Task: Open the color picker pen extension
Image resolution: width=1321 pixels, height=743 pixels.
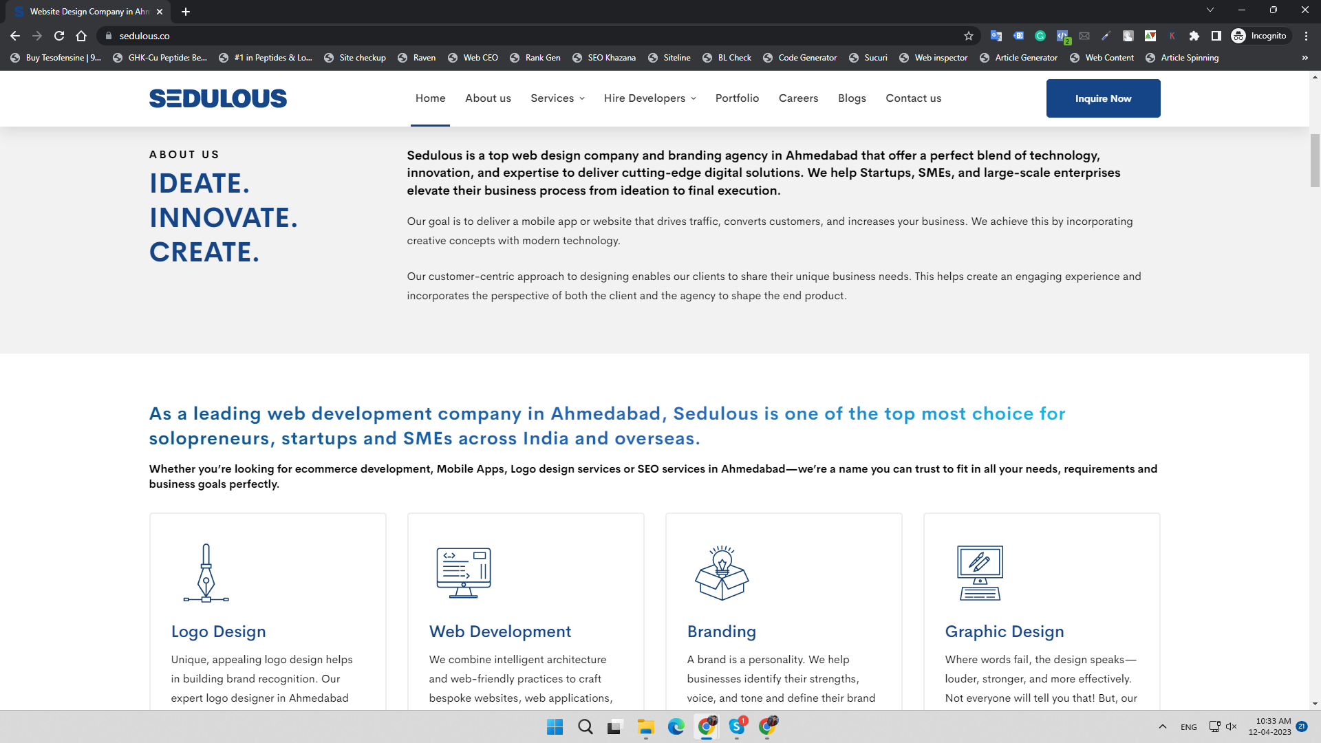Action: coord(1106,36)
